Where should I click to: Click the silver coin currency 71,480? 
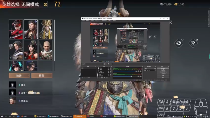pos(166,4)
